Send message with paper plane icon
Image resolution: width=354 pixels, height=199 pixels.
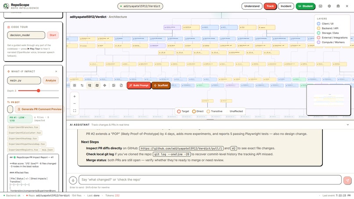347,180
